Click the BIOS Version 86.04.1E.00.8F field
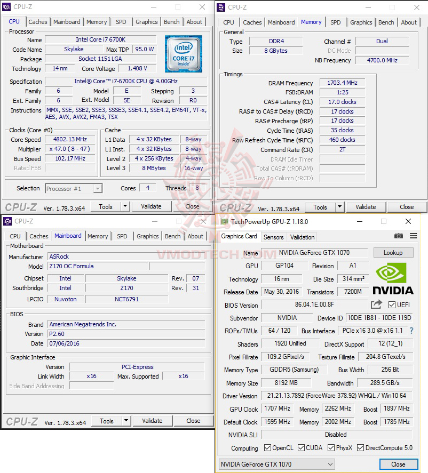This screenshot has height=473, width=428. click(x=314, y=304)
